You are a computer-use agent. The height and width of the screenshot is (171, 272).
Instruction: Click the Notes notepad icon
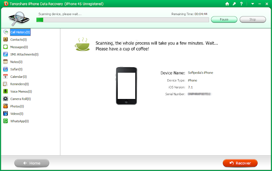pos(6,62)
